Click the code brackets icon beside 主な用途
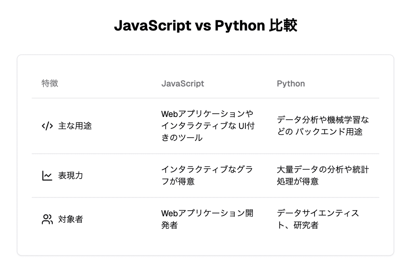 pyautogui.click(x=47, y=126)
